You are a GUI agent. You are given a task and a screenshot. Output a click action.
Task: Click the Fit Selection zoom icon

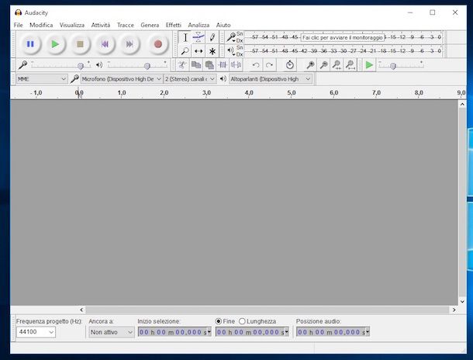coord(337,65)
